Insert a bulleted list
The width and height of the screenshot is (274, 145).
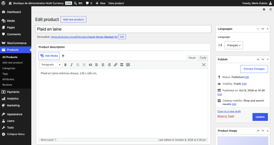click(x=78, y=65)
